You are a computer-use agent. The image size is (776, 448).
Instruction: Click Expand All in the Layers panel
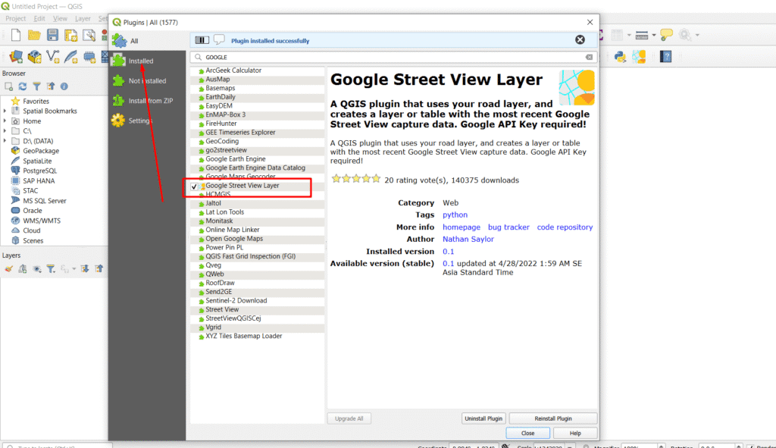point(85,269)
